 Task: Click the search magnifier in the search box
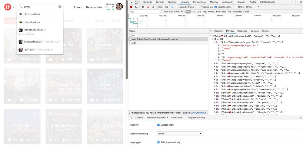point(21,7)
